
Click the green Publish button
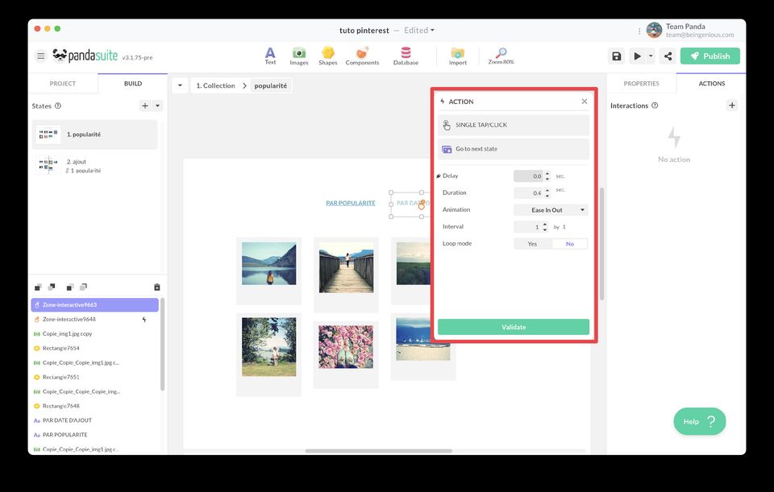[x=710, y=56]
